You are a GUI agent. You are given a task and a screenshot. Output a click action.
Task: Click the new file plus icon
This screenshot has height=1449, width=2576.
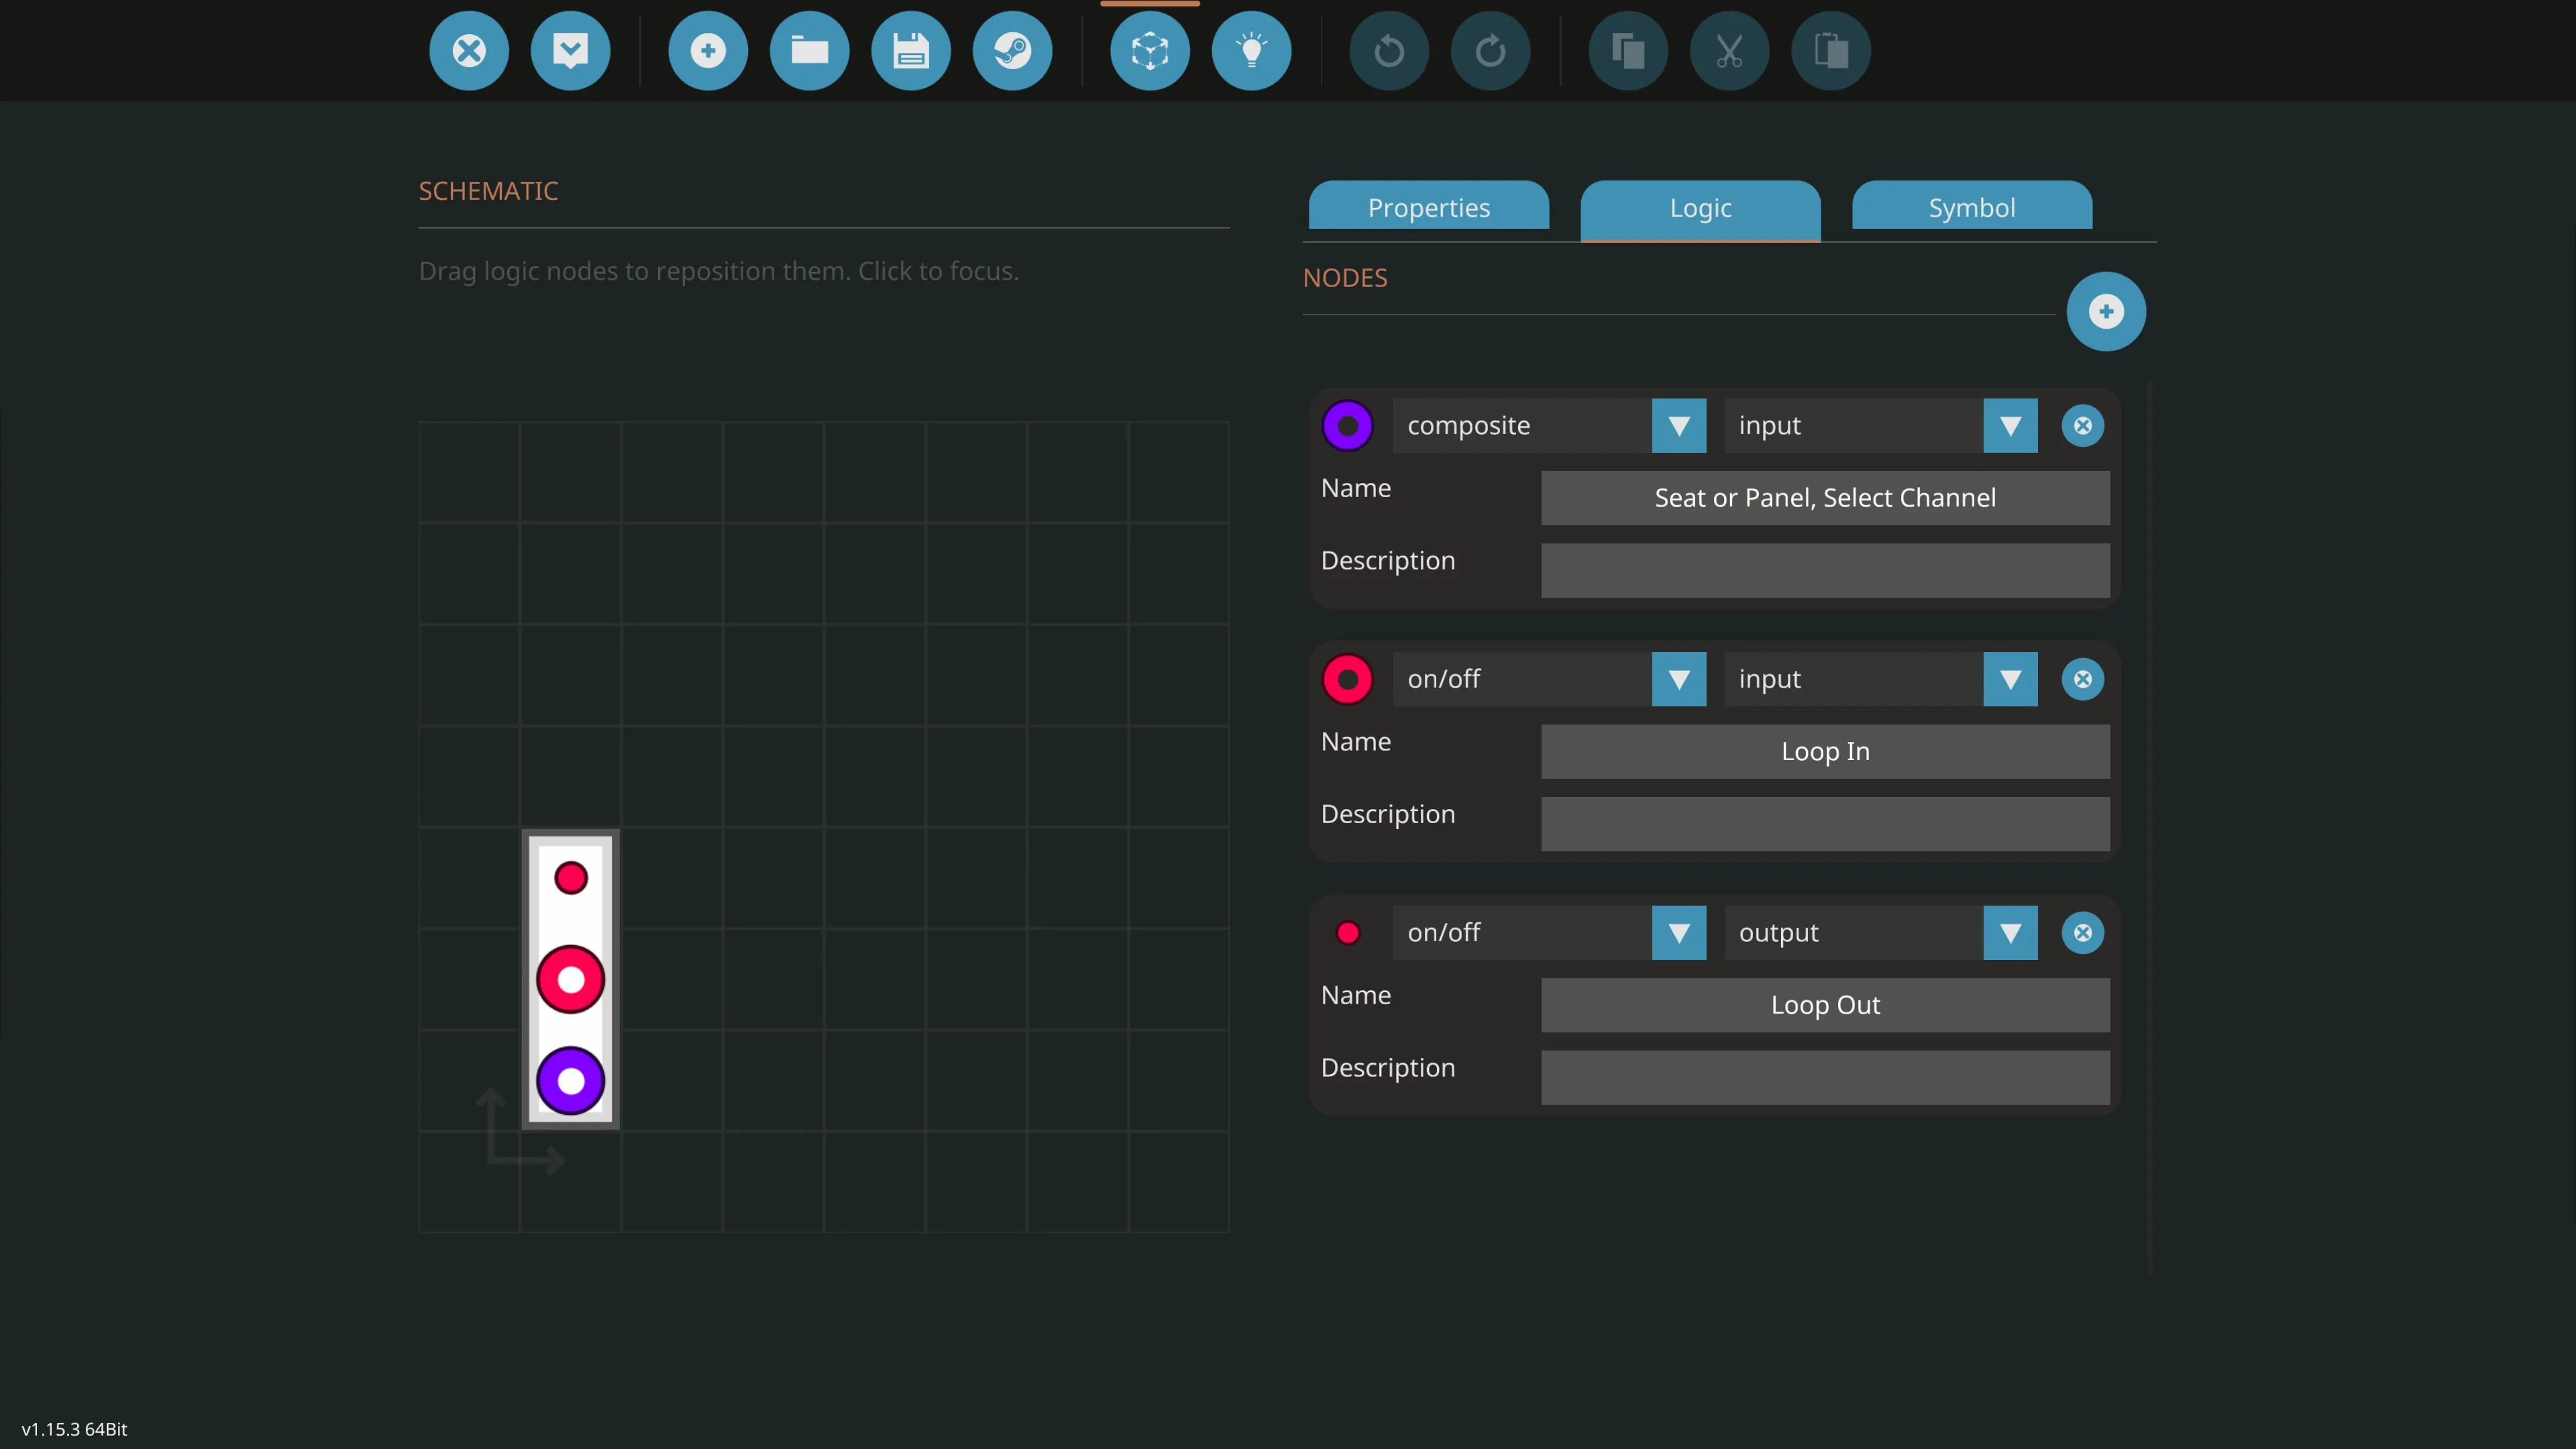(708, 51)
